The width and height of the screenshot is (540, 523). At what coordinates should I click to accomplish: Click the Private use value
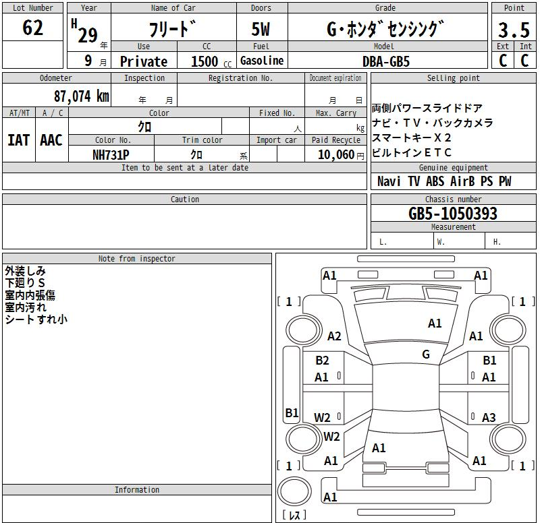pos(144,61)
